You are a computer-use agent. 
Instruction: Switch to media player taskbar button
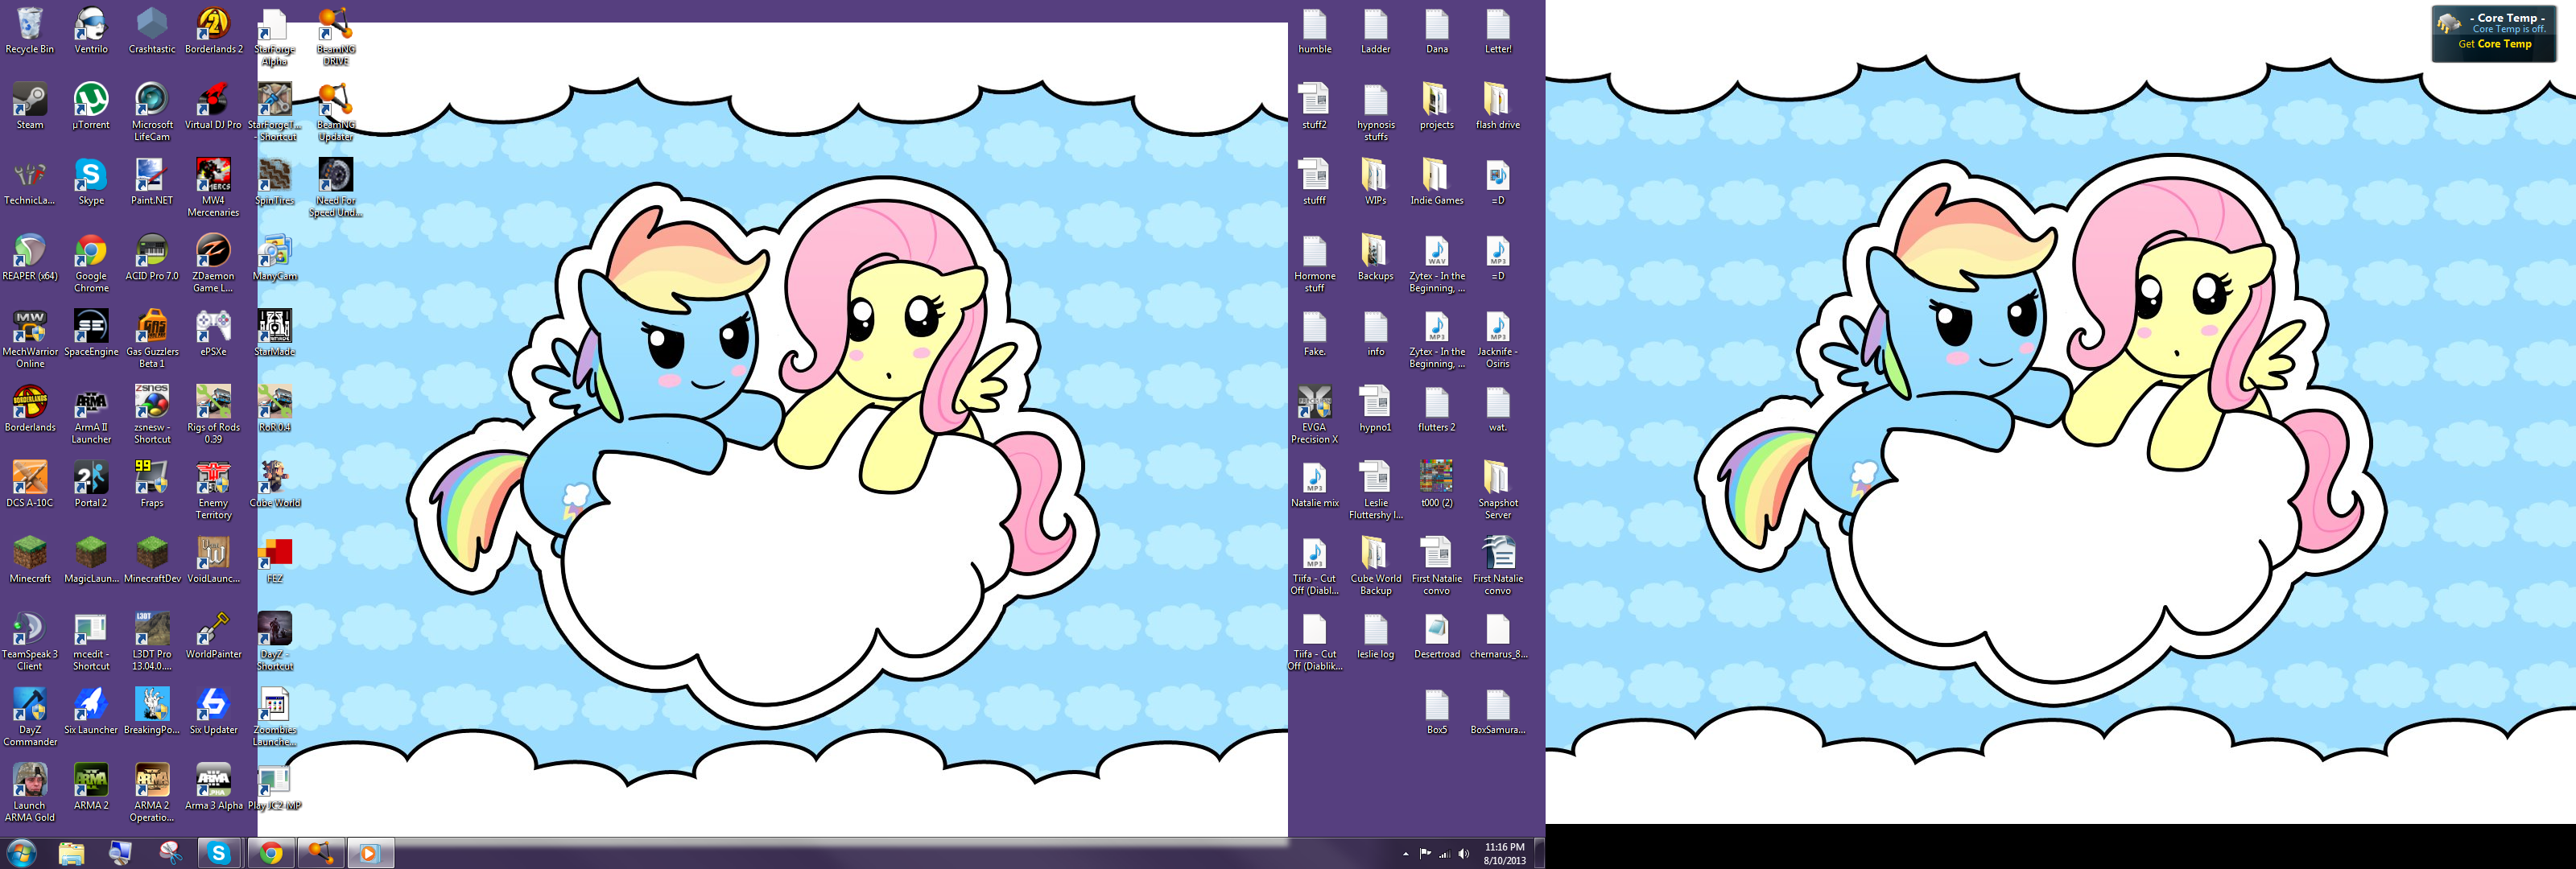click(369, 853)
